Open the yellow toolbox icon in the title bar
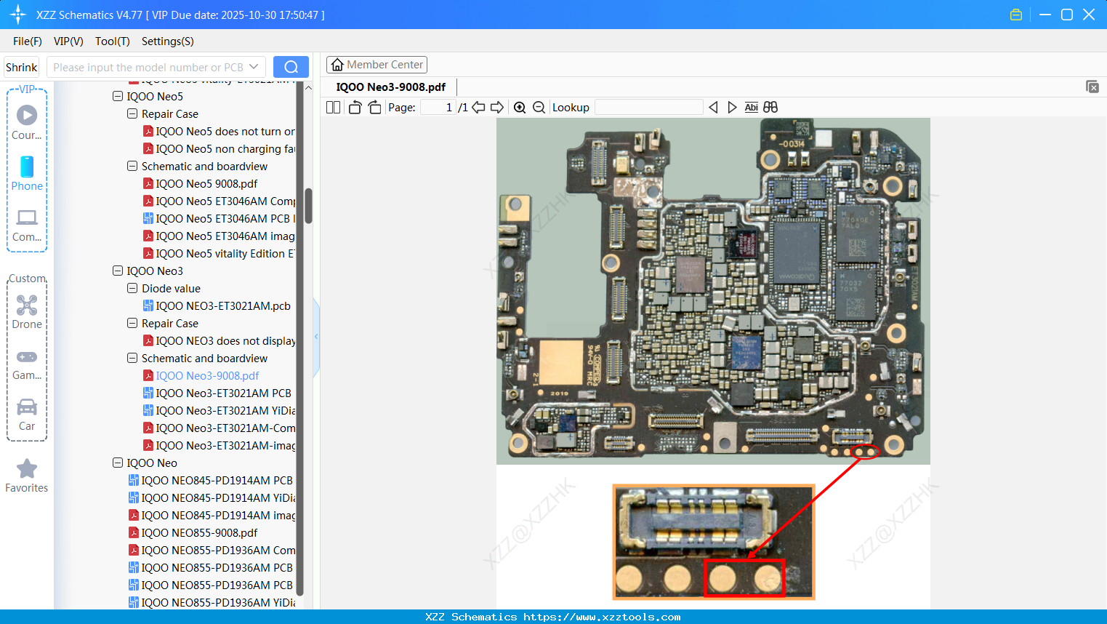The height and width of the screenshot is (624, 1107). click(1016, 15)
